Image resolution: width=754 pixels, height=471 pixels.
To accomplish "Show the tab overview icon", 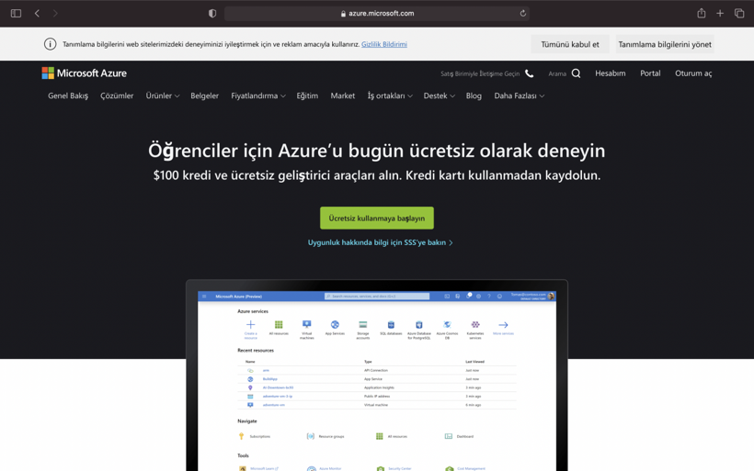I will [x=739, y=14].
